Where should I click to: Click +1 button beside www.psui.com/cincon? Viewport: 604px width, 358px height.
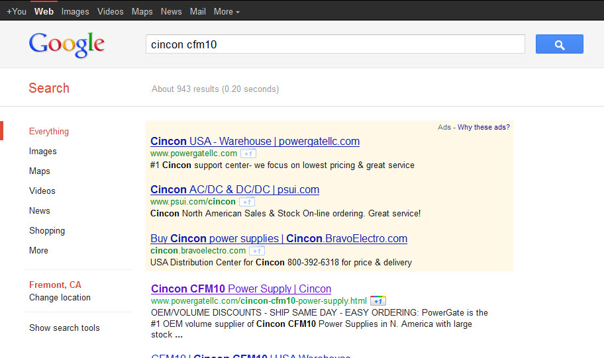(247, 202)
